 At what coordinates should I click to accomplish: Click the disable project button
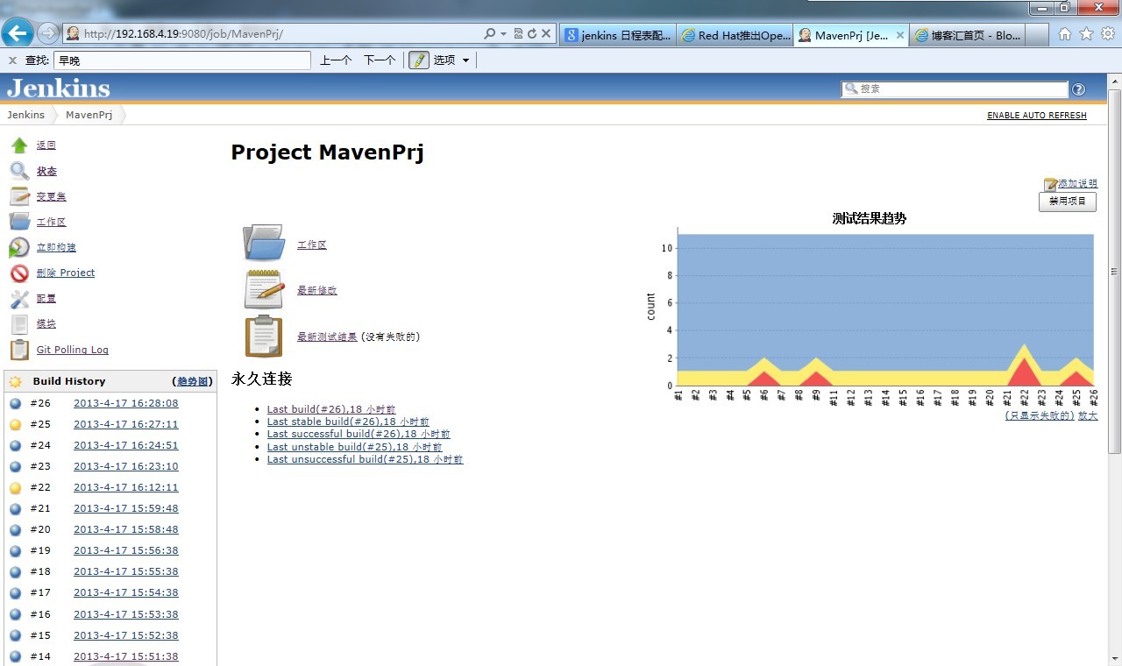point(1067,202)
